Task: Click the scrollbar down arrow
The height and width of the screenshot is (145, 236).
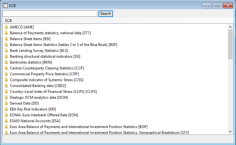Action: tap(230, 132)
